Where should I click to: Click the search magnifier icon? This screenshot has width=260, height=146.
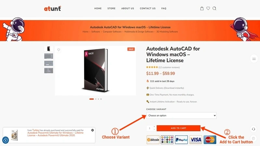click(x=214, y=8)
